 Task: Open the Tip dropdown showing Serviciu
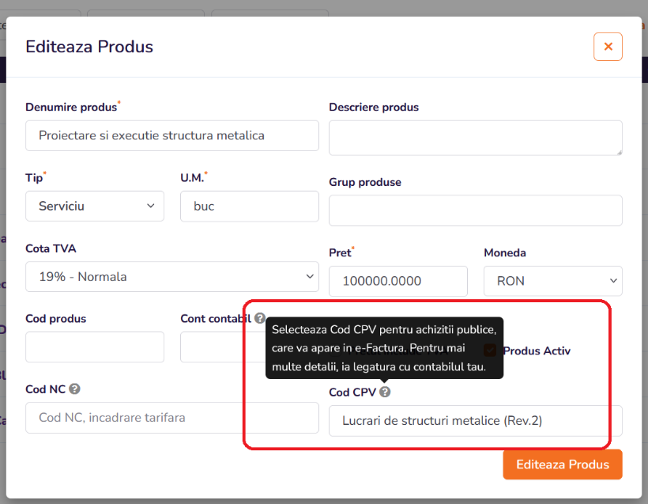[x=95, y=206]
